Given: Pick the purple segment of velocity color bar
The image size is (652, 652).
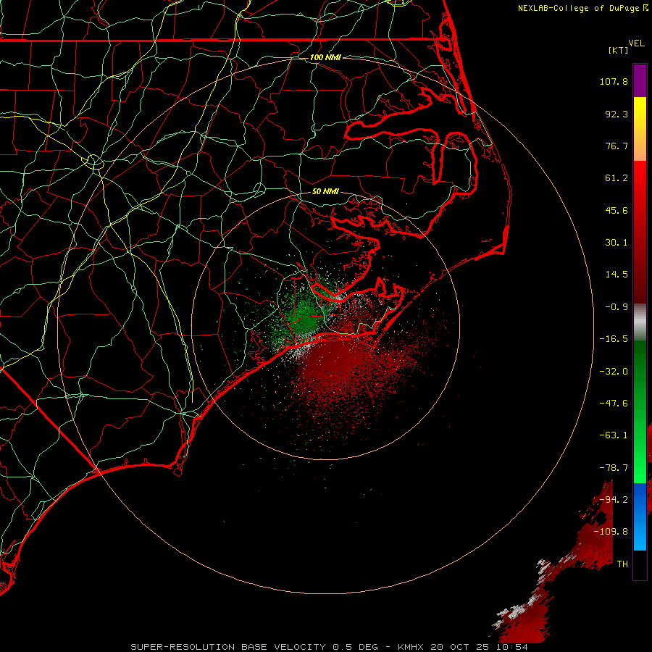Looking at the screenshot, I should (x=640, y=81).
